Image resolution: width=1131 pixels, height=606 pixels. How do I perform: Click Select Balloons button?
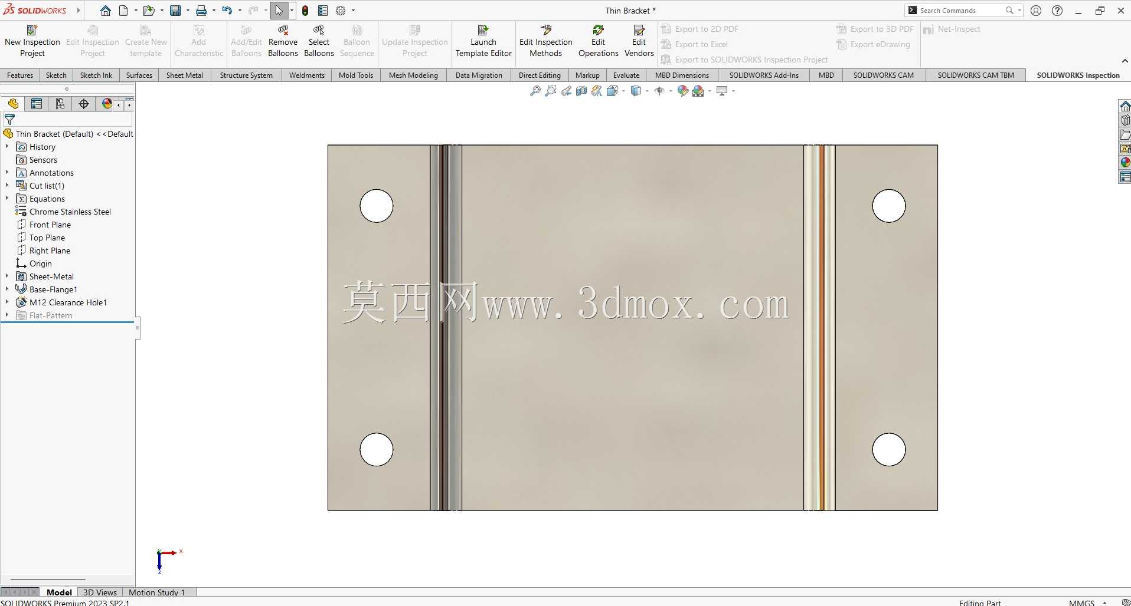319,41
